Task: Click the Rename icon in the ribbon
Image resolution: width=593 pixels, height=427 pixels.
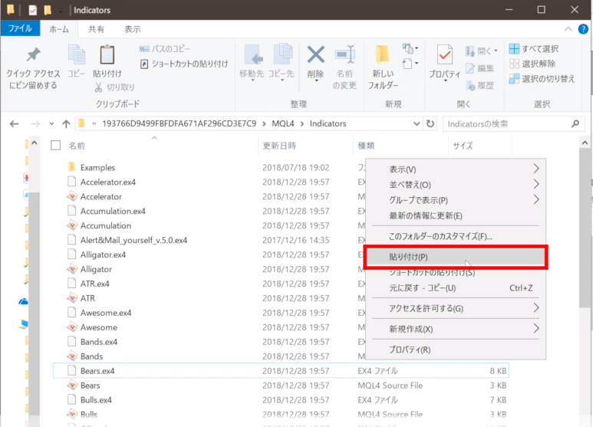Action: click(344, 56)
